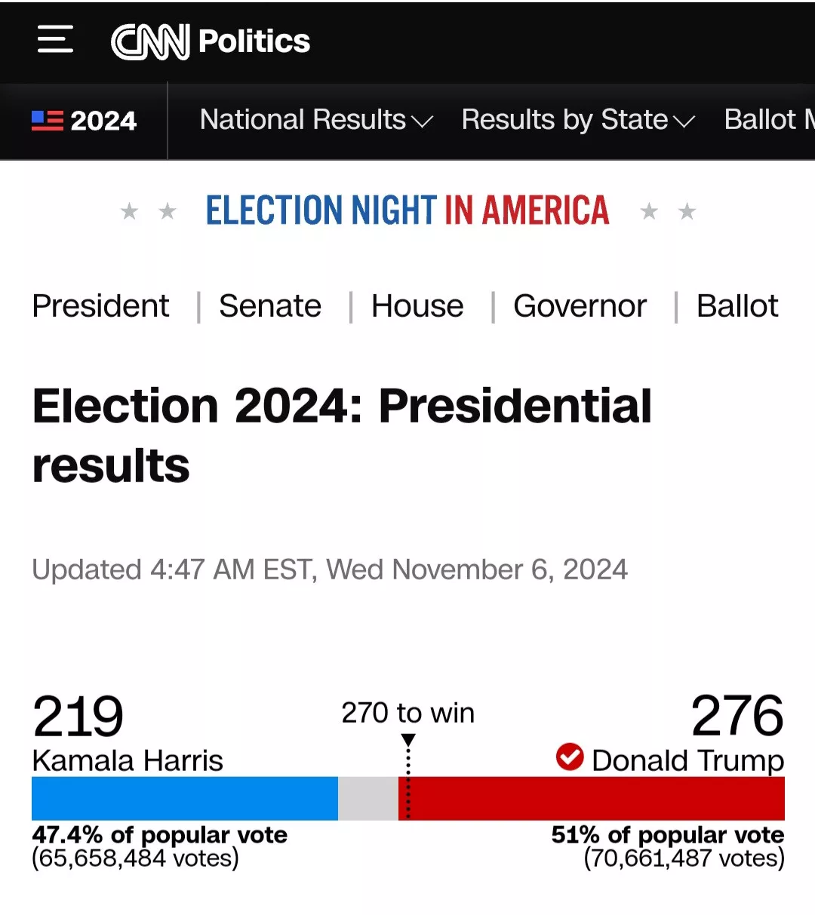The image size is (815, 915).
Task: Open the Ballot tab
Action: point(737,306)
